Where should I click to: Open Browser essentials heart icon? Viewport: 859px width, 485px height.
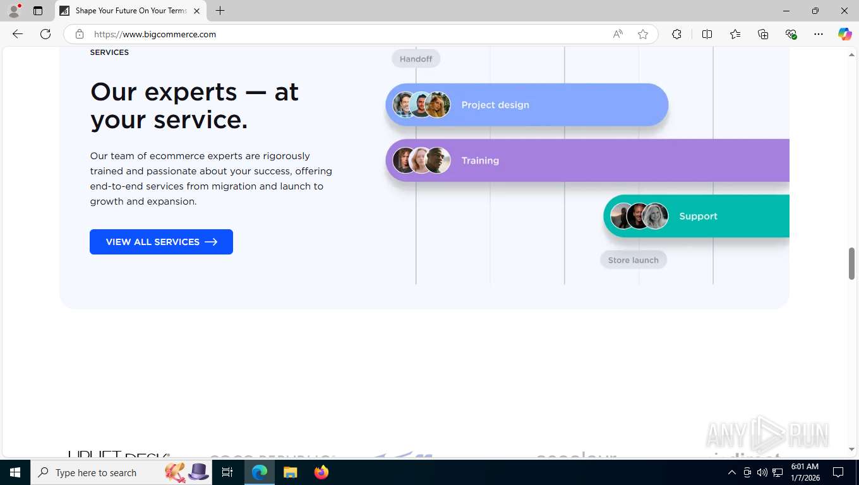pos(791,34)
